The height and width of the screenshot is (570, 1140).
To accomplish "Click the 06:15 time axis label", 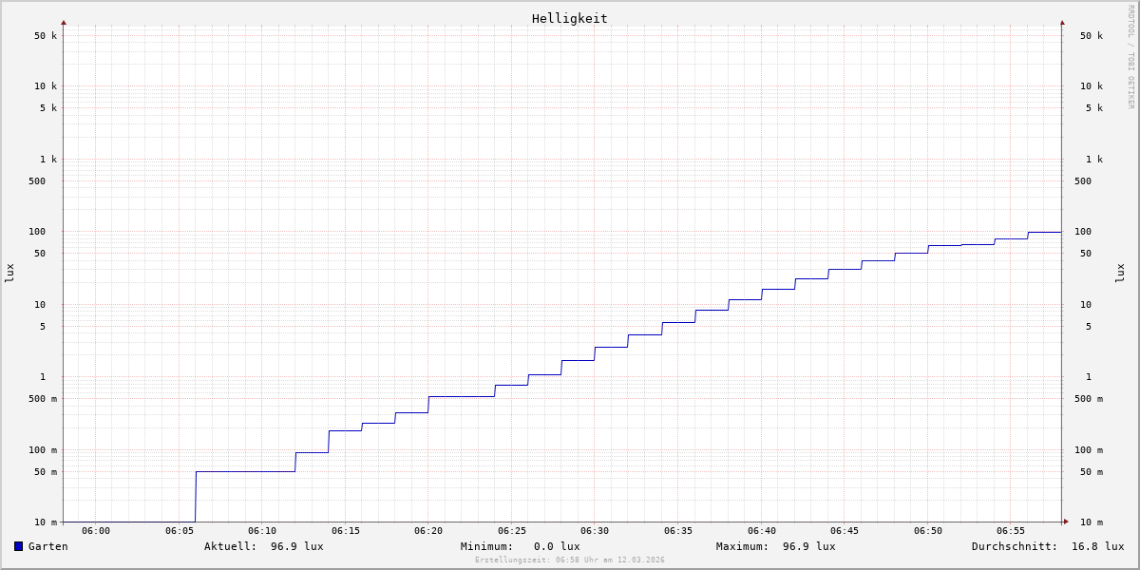I will [x=345, y=531].
